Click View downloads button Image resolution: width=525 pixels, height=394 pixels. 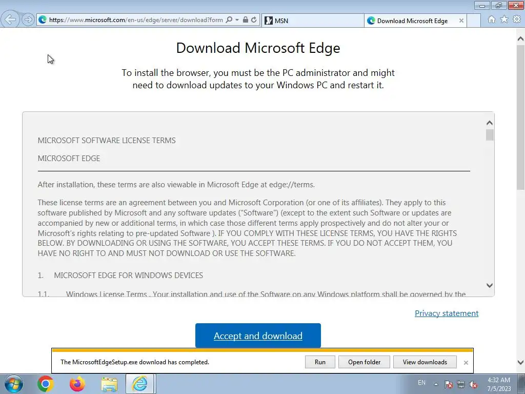pos(425,362)
